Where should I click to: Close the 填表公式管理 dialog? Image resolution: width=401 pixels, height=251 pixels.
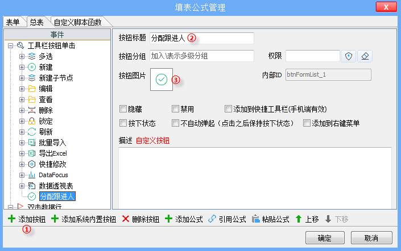point(386,7)
